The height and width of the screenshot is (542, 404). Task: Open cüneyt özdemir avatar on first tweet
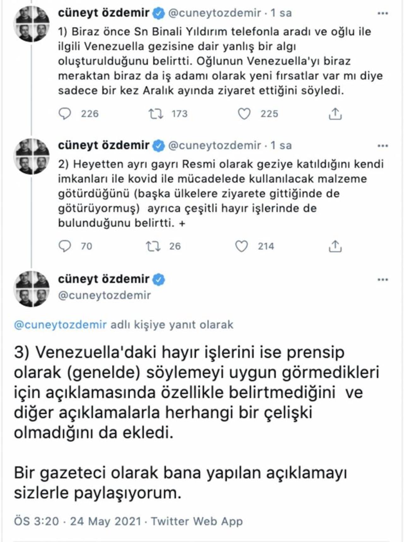tap(32, 24)
